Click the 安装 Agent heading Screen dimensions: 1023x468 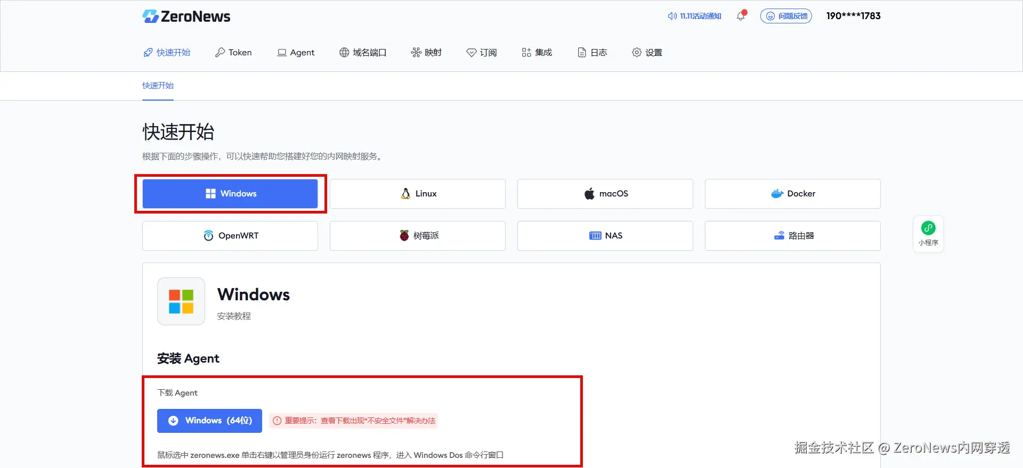point(188,358)
